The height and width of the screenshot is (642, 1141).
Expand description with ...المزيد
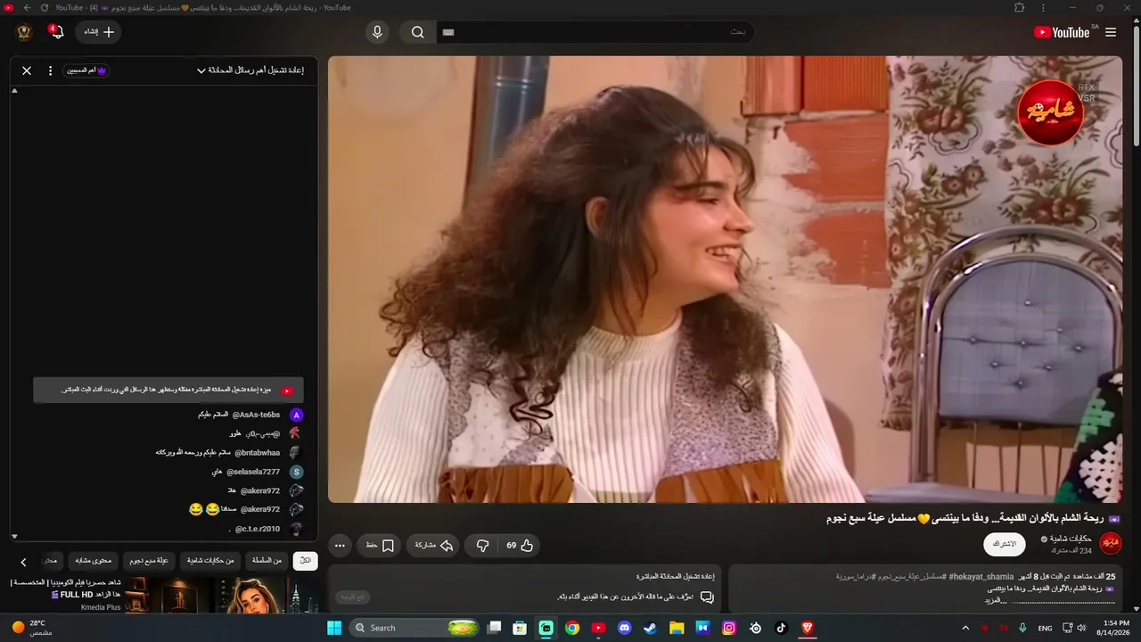(x=995, y=600)
